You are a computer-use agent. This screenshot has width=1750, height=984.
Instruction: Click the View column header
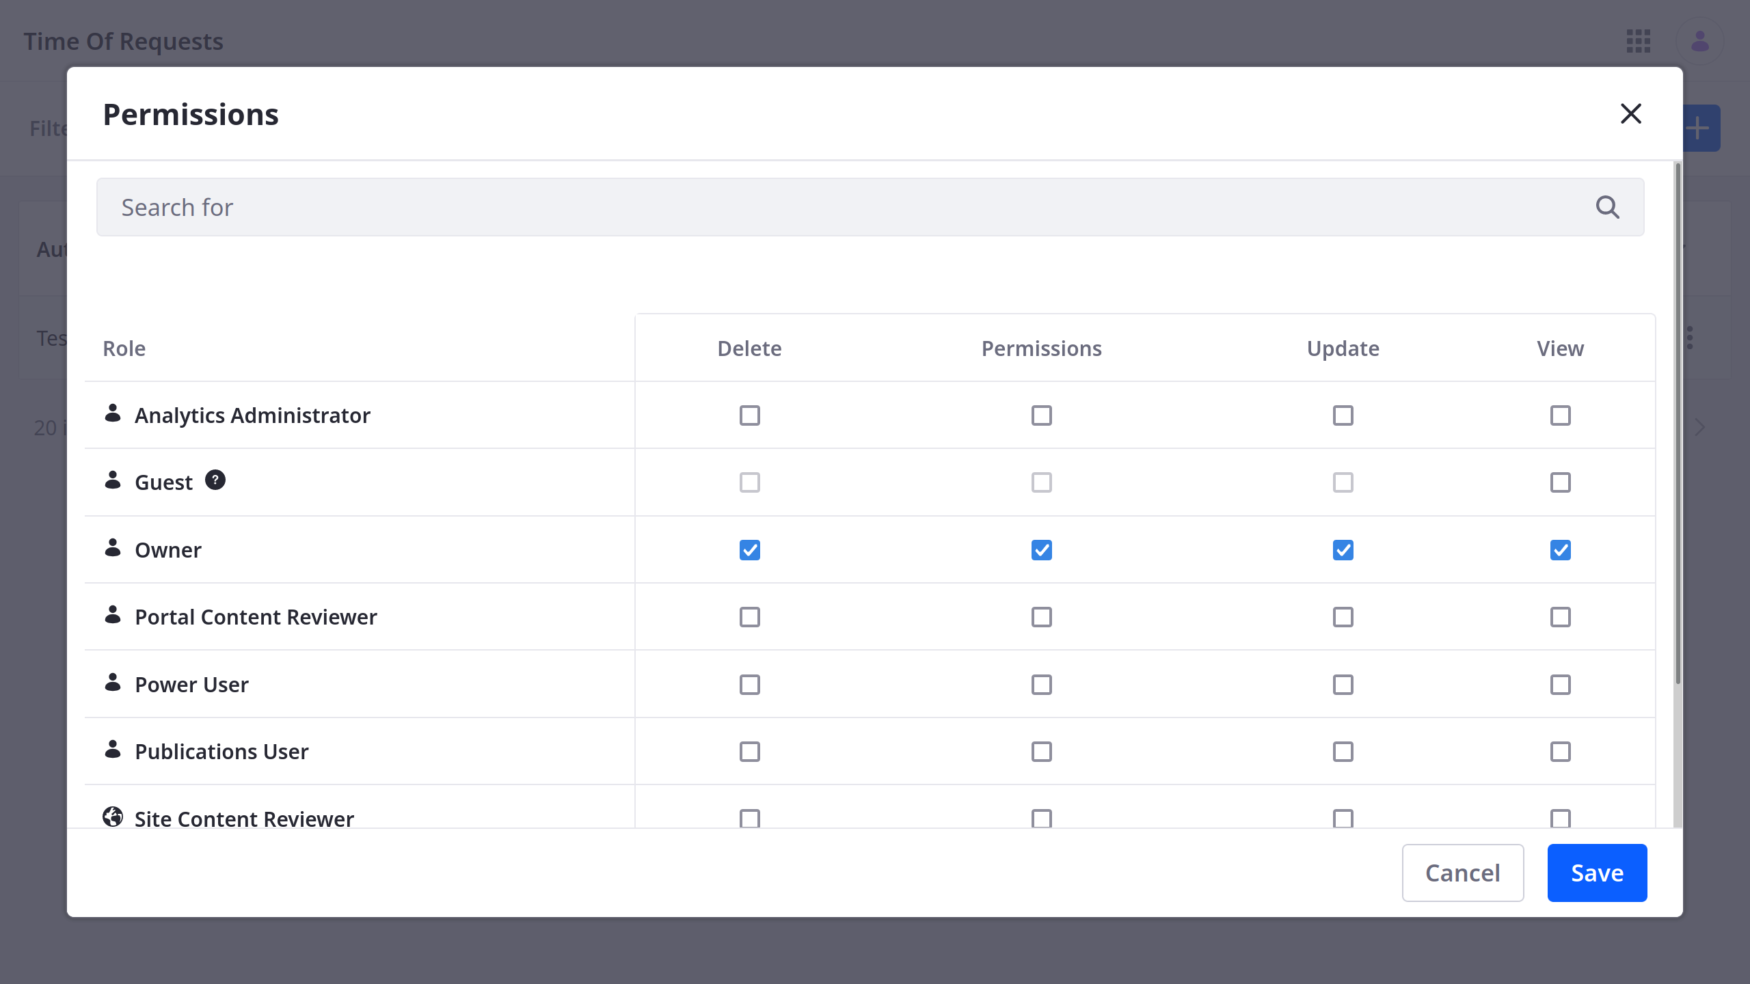point(1561,348)
